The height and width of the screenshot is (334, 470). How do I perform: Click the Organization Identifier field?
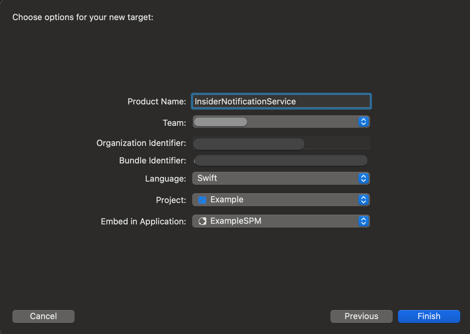(281, 143)
